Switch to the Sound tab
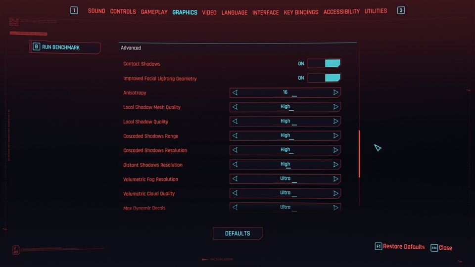The height and width of the screenshot is (267, 475). click(x=96, y=11)
